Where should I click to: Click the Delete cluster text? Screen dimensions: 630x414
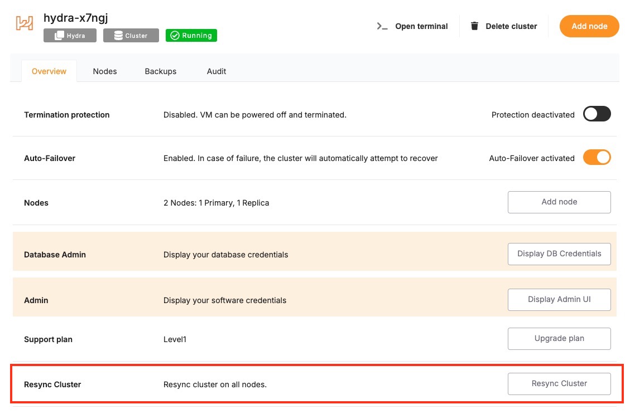click(511, 26)
